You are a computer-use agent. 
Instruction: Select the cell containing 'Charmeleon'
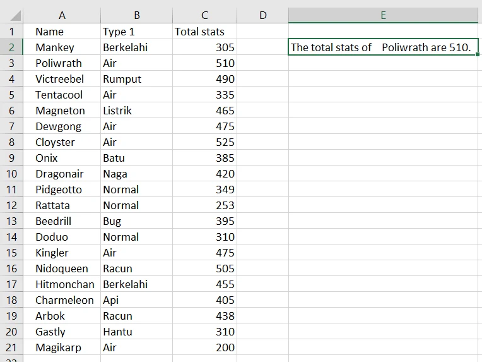62,300
